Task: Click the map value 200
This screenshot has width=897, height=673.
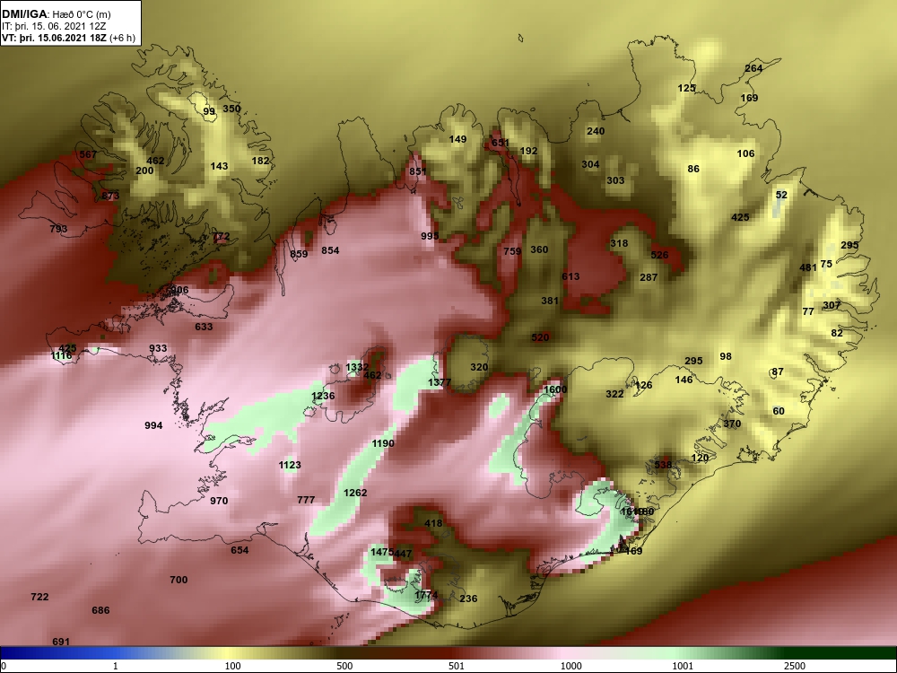Action: tap(144, 170)
